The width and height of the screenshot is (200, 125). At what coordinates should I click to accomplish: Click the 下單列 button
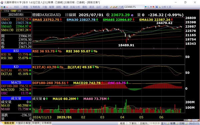[x=133, y=123]
